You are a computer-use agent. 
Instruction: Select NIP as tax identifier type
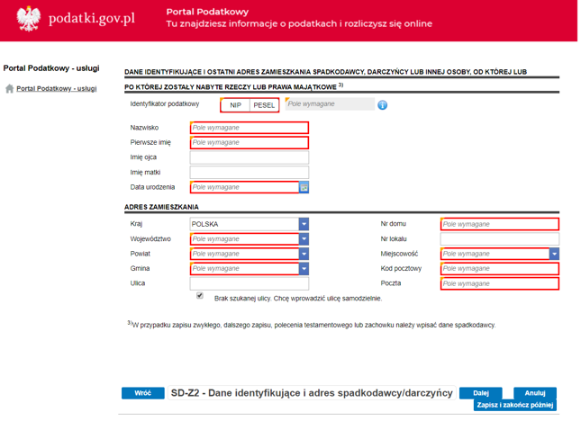[235, 105]
